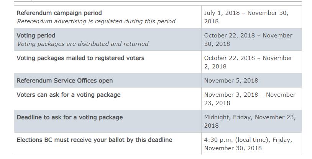The width and height of the screenshot is (312, 159).
Task: Select the "November 3, 2018 – November 23, 2018" date cell
Action: pyautogui.click(x=250, y=99)
